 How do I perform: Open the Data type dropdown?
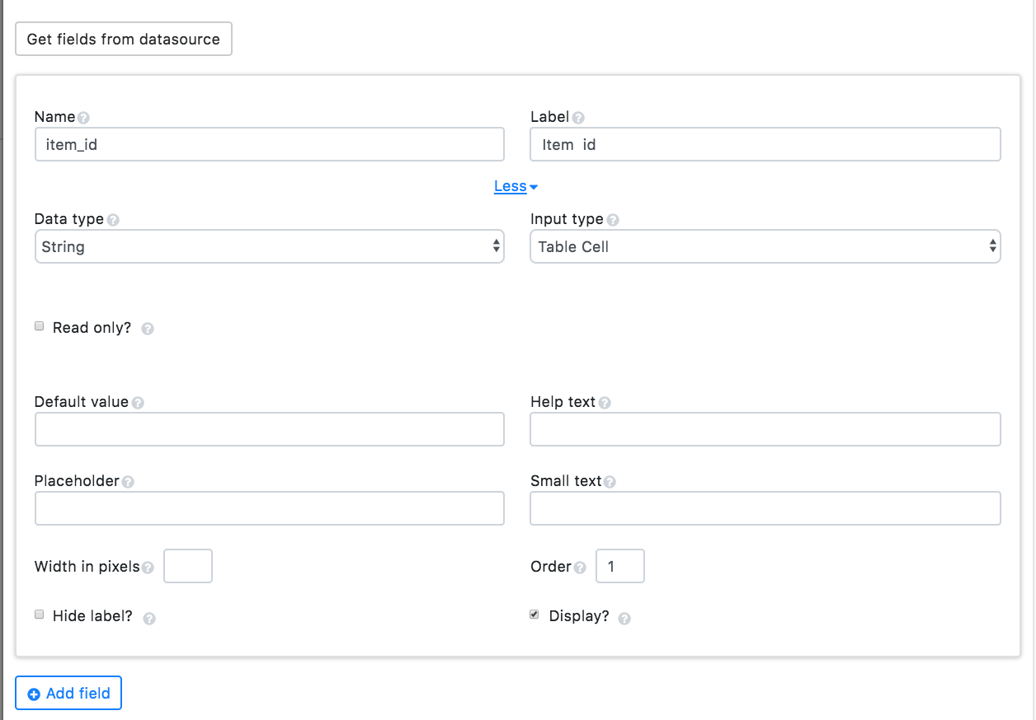[x=269, y=246]
